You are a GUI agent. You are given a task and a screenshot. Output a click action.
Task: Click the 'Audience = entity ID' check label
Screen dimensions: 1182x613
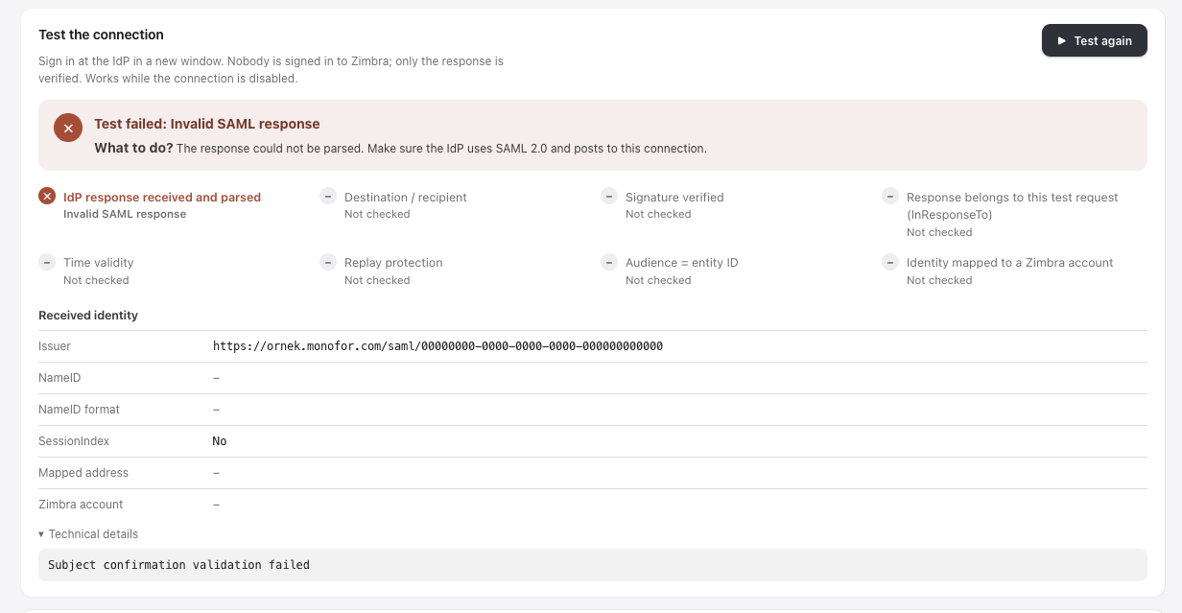[x=682, y=262]
